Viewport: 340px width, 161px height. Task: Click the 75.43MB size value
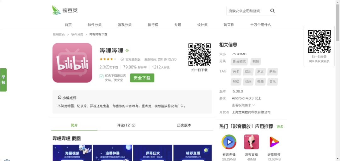click(x=239, y=54)
